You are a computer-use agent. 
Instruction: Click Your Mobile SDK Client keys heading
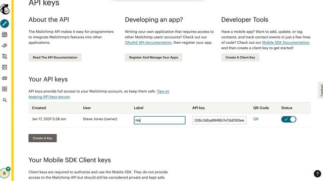(x=70, y=160)
